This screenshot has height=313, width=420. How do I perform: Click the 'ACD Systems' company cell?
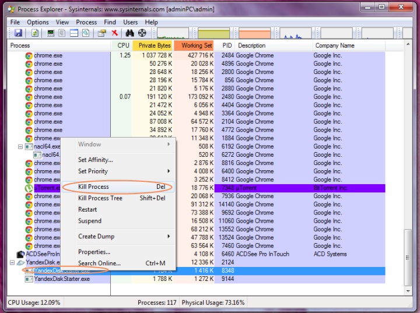pos(330,254)
